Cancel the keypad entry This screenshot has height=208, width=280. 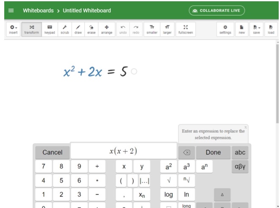tap(52, 152)
